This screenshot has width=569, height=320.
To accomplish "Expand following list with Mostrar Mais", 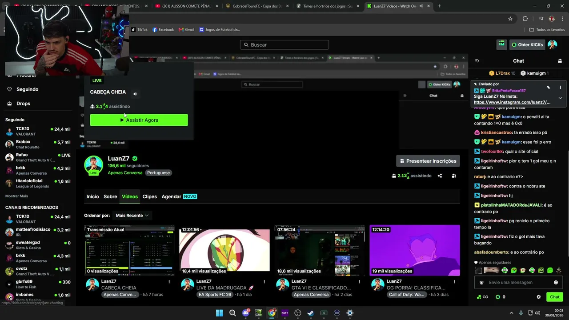I will coord(16,196).
